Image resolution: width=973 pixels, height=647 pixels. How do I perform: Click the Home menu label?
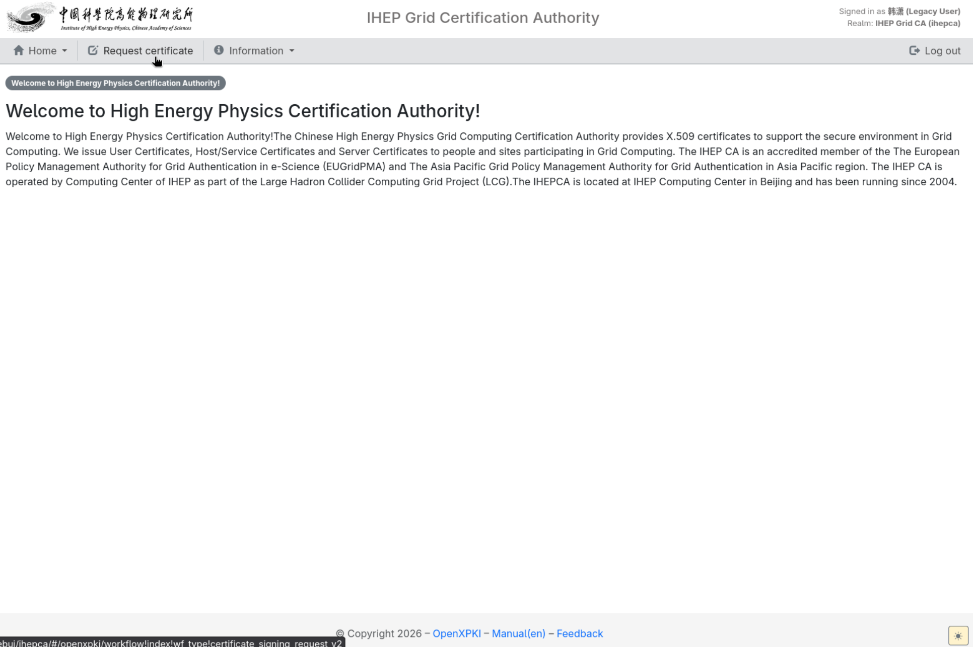[x=42, y=51]
